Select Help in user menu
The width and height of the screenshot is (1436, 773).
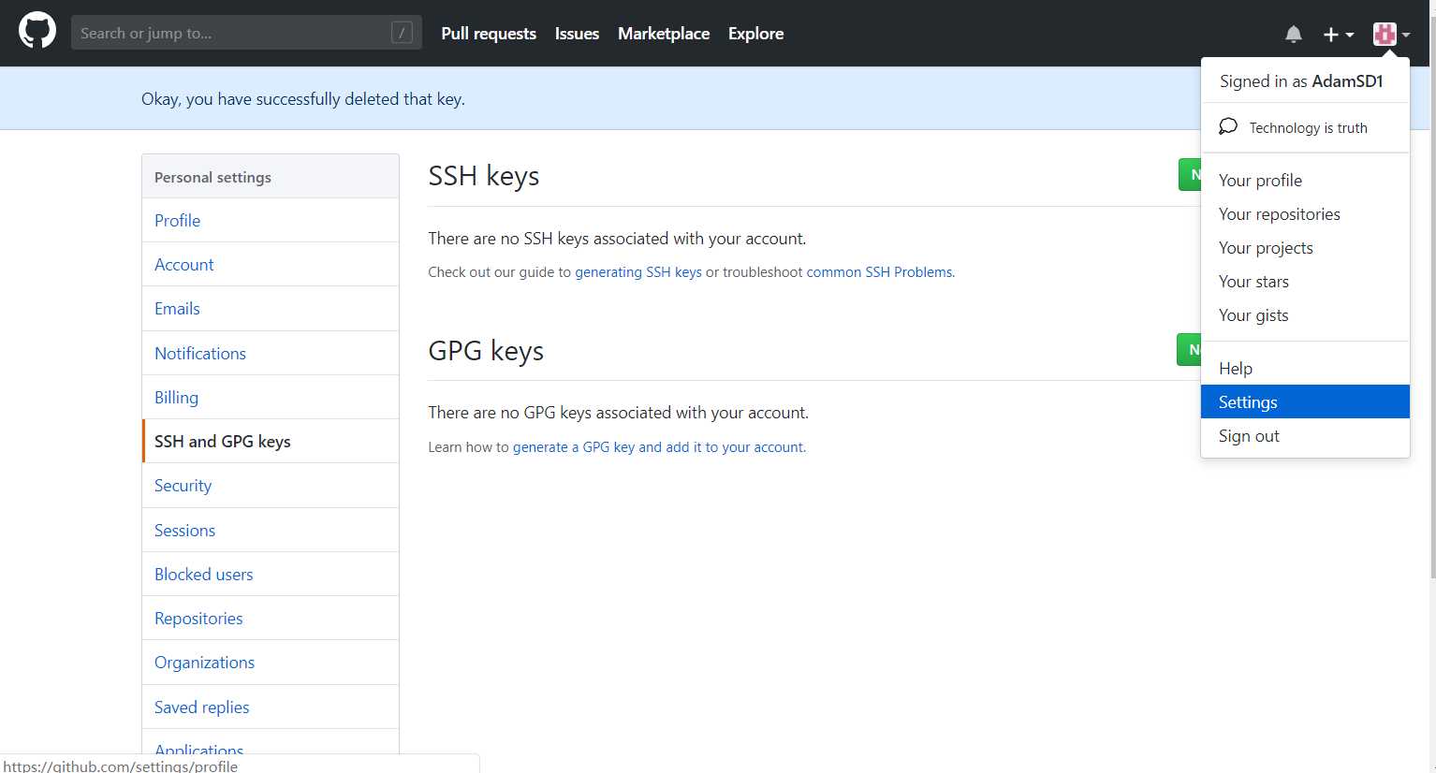(1305, 369)
